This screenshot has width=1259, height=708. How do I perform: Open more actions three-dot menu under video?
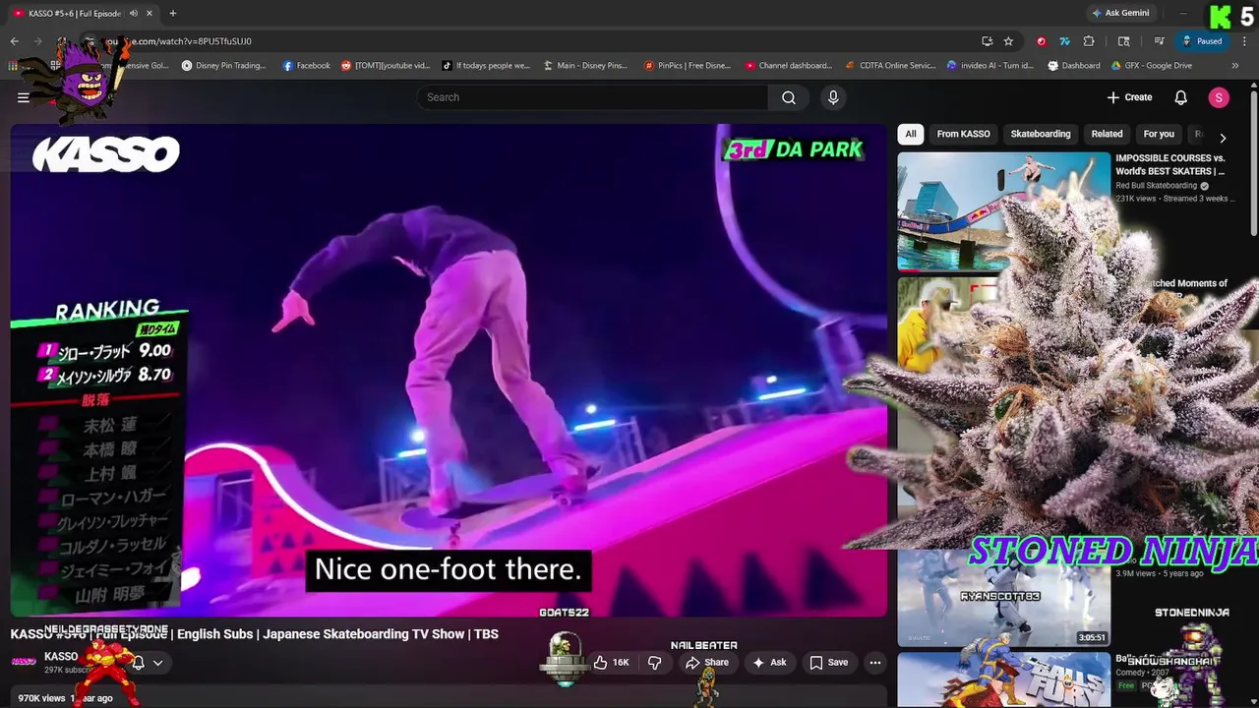tap(874, 663)
